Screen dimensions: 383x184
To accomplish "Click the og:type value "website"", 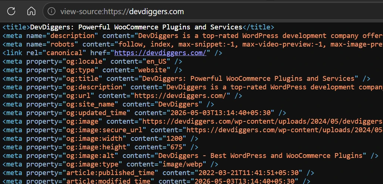I will (x=152, y=70).
